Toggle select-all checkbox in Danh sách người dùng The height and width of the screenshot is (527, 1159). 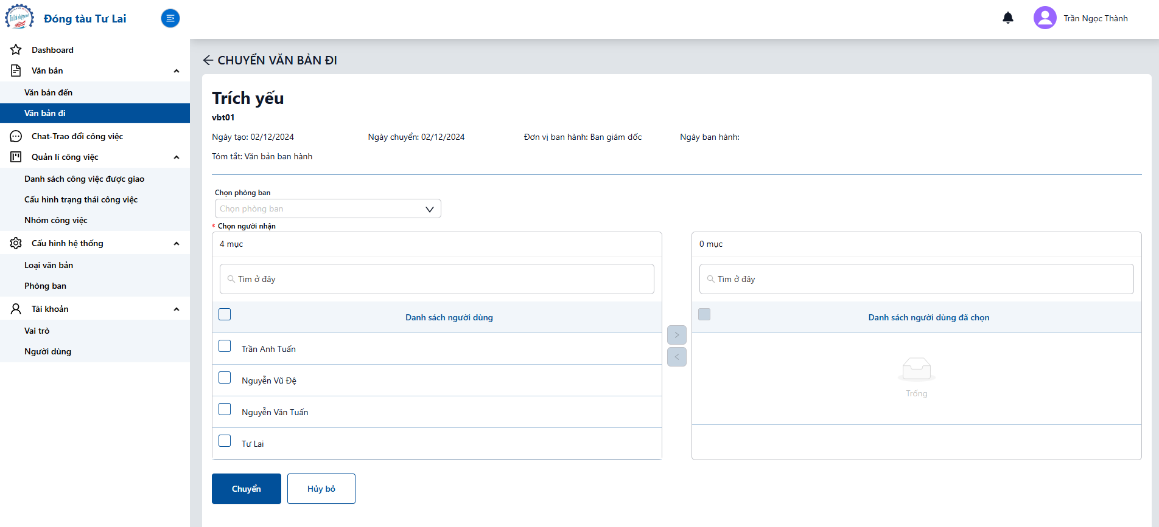tap(225, 314)
